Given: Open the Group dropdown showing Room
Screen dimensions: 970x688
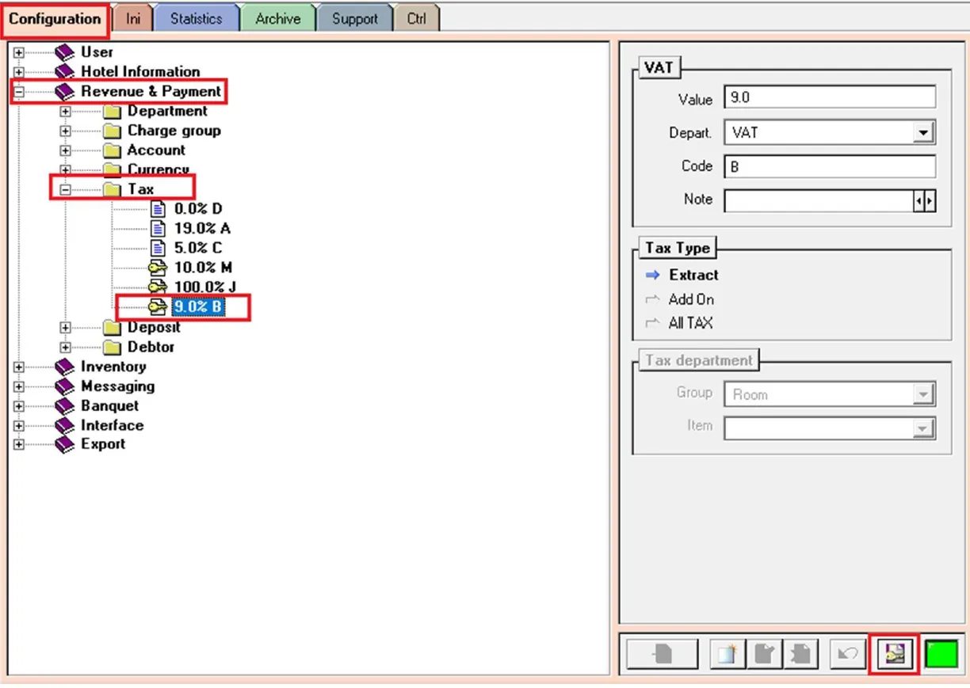Looking at the screenshot, I should coord(923,394).
